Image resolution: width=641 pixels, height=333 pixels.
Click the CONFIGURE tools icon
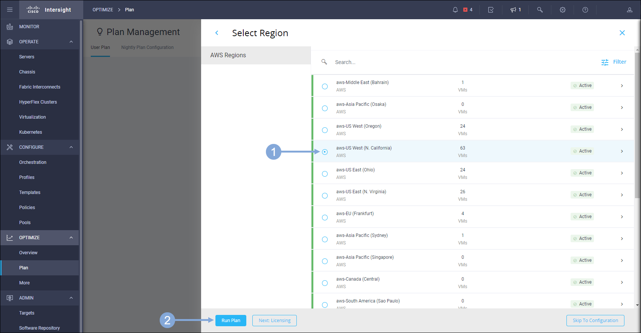10,147
